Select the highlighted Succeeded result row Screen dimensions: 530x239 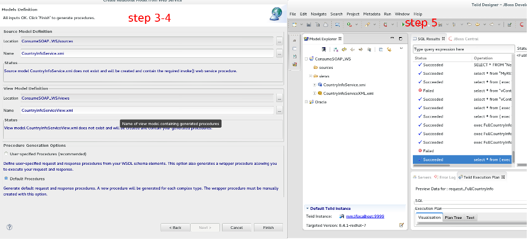click(462, 160)
